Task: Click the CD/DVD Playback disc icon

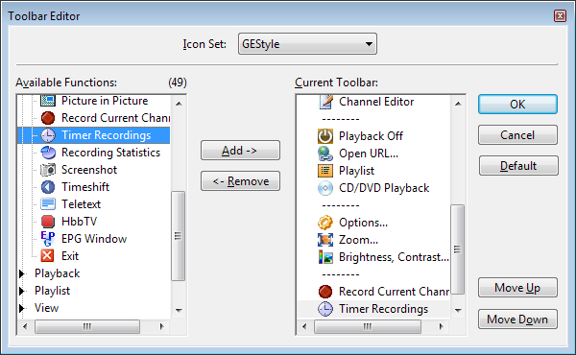Action: click(x=325, y=188)
